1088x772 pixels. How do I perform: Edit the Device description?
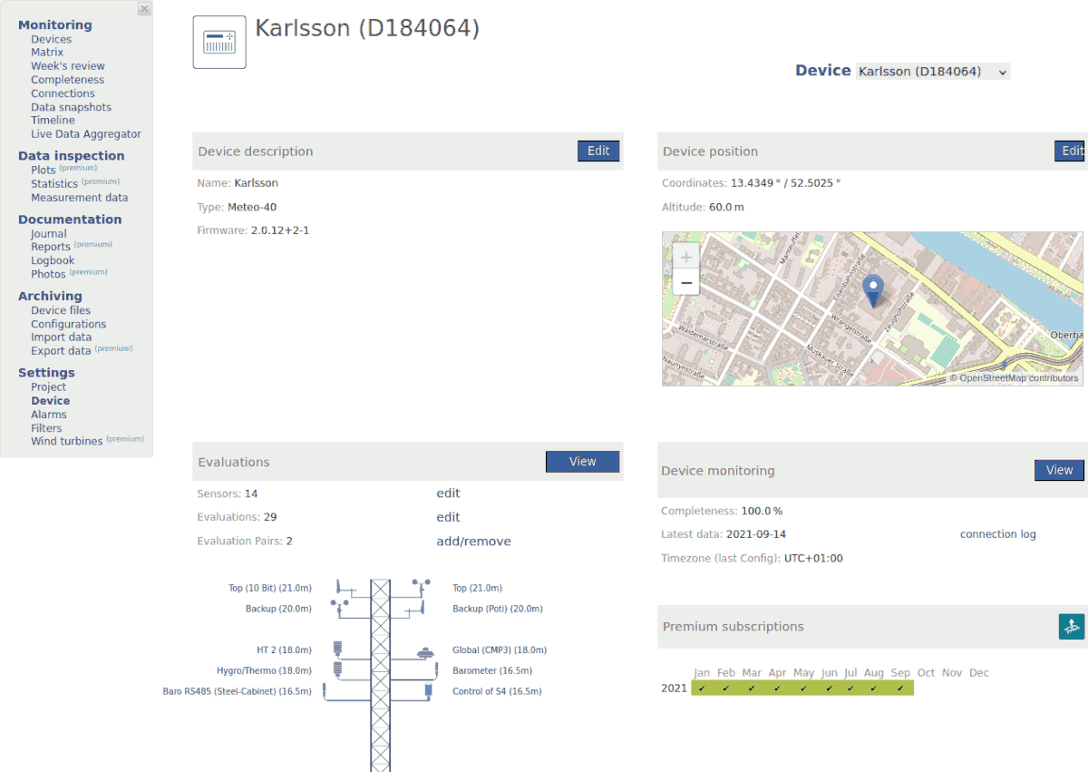(597, 151)
